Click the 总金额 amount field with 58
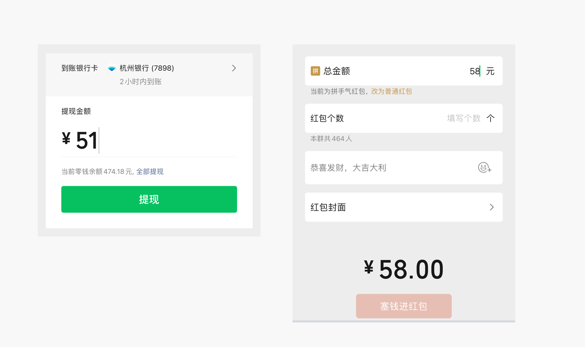 click(475, 71)
